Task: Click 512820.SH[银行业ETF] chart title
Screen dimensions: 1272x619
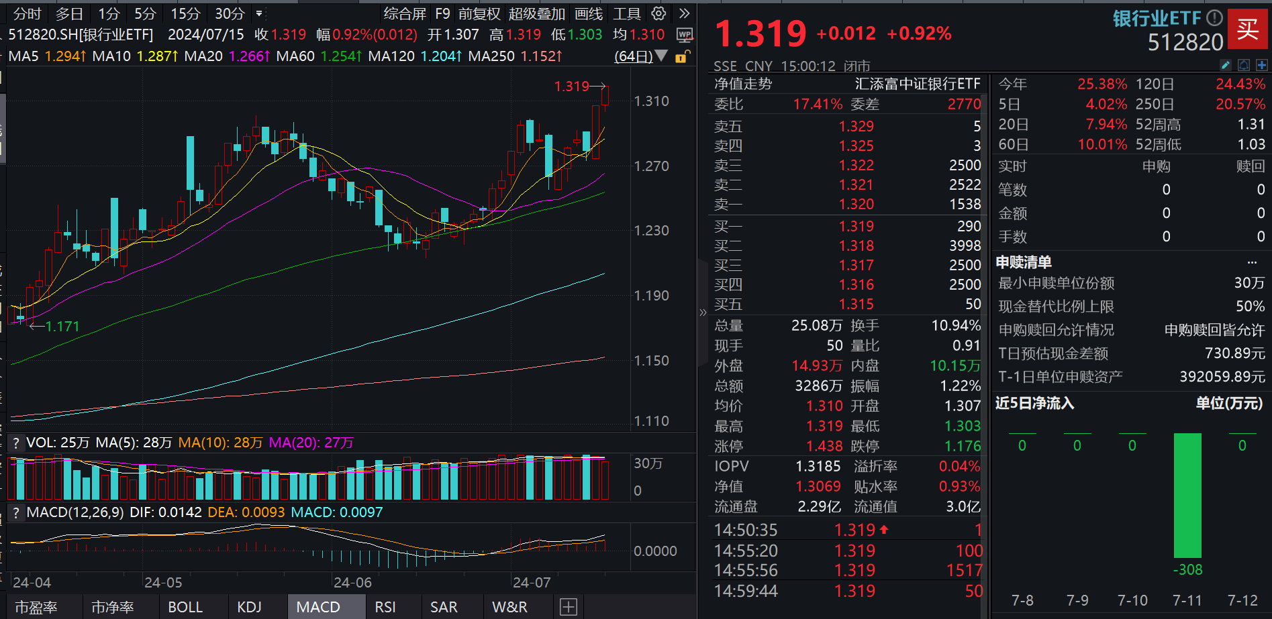Action: pos(81,35)
